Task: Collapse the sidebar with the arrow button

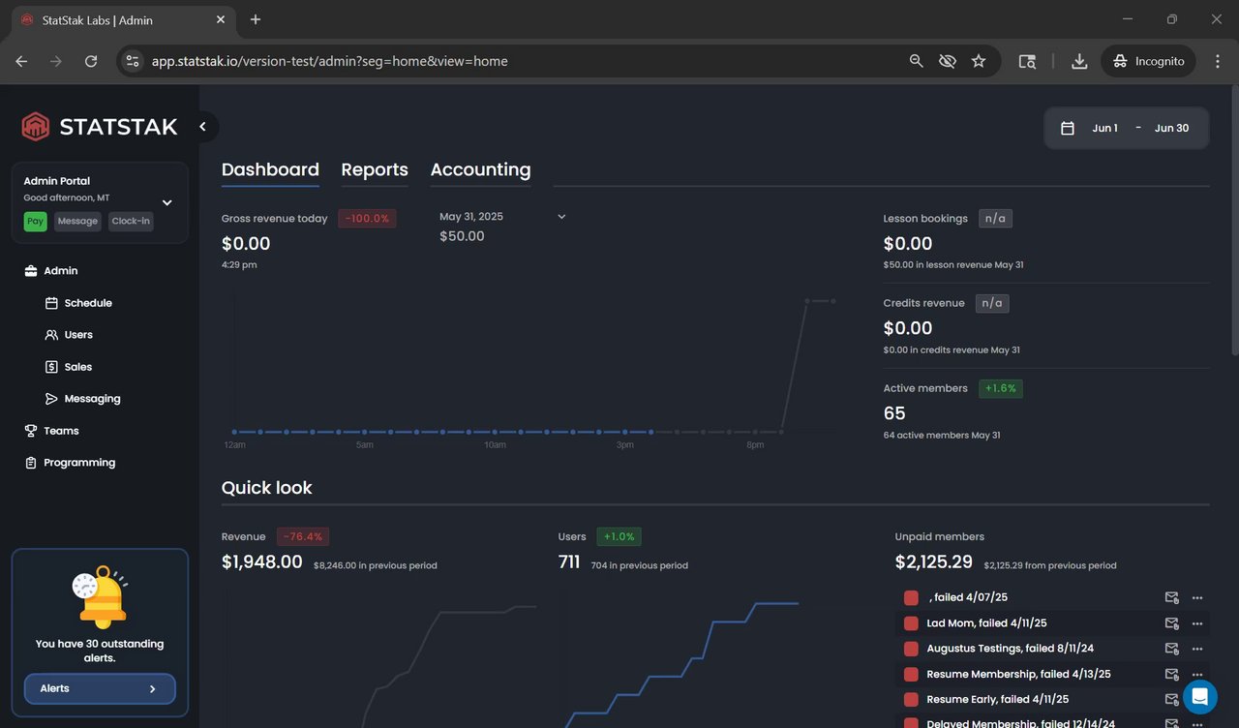Action: (x=203, y=127)
